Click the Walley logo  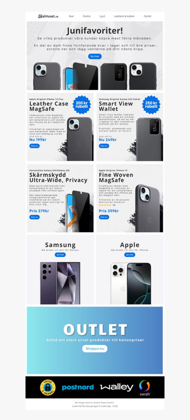[116, 387]
